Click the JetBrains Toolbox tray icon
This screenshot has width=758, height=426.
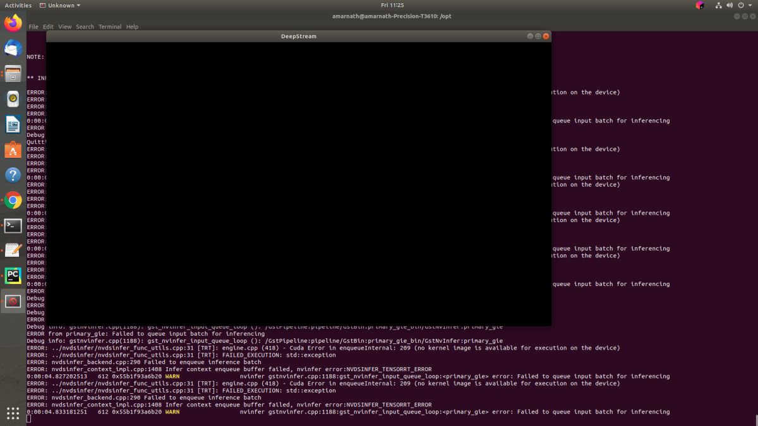[700, 5]
